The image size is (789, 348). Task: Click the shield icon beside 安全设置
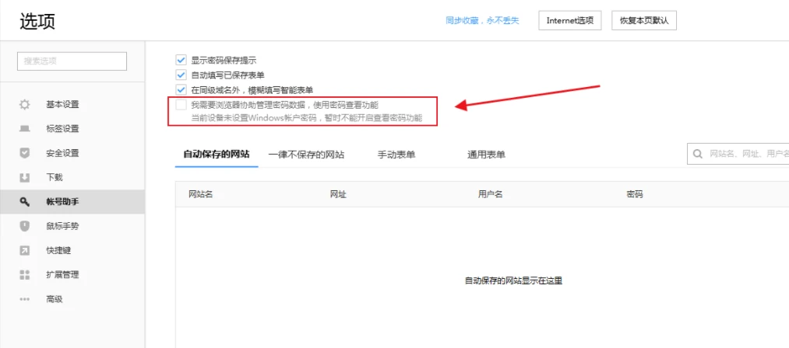[x=25, y=153]
